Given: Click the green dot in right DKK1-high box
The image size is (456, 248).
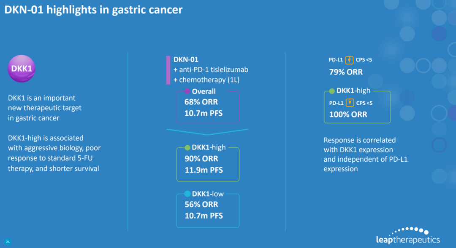Looking at the screenshot, I should (x=332, y=91).
